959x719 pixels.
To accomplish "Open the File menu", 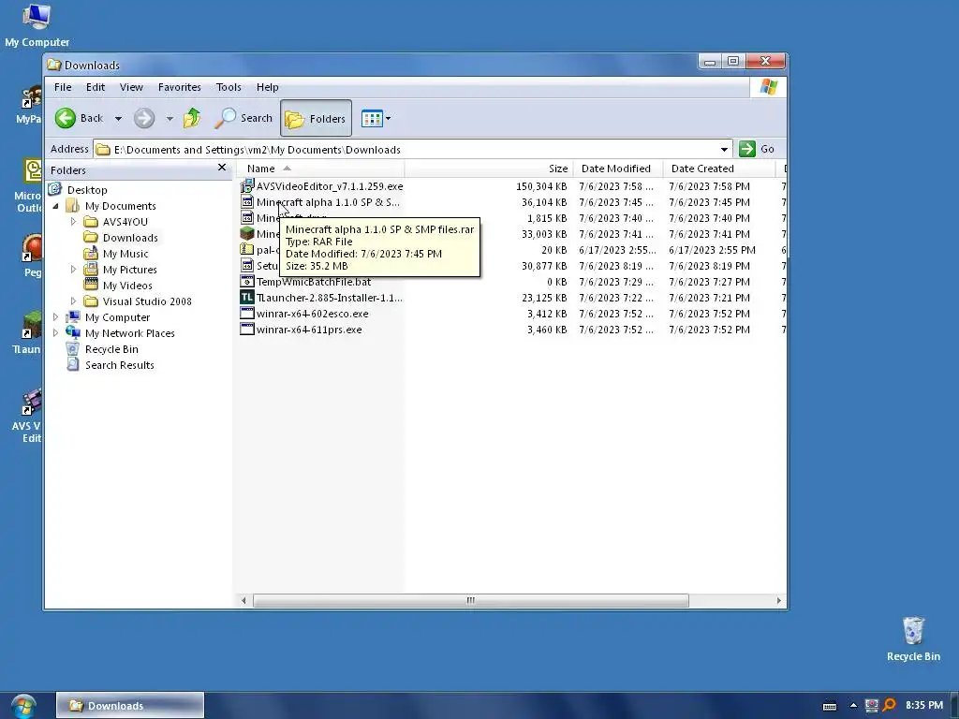I will 63,87.
